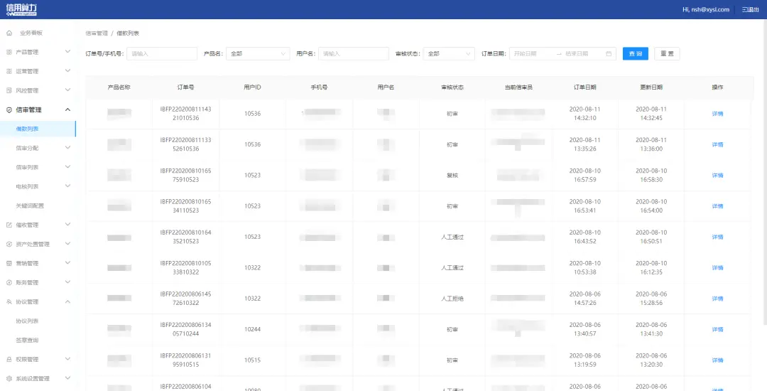Click the 催收管理 sidebar icon
This screenshot has height=391, width=767.
[x=9, y=225]
